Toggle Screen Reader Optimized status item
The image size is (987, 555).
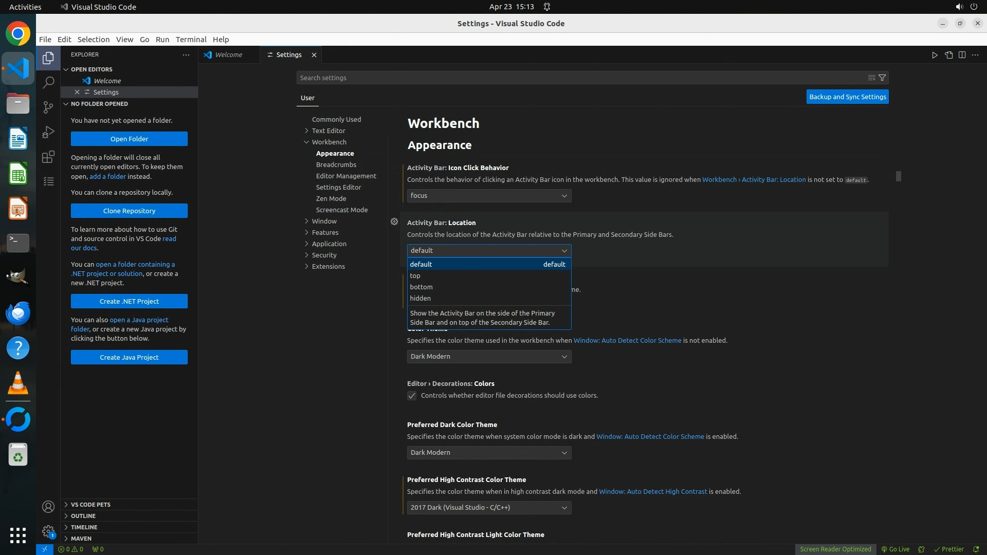tap(835, 549)
